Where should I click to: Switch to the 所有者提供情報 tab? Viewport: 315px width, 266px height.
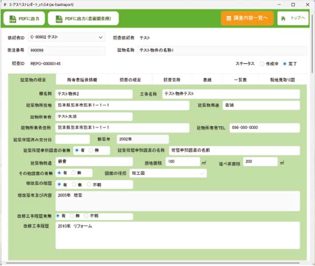tap(82, 79)
